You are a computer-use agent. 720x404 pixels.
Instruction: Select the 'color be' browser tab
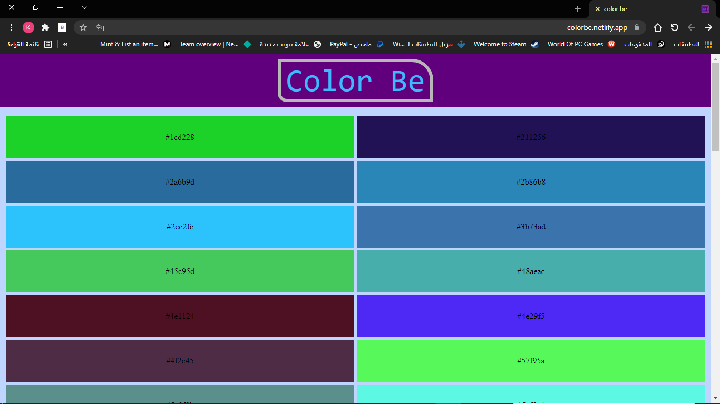(x=633, y=9)
